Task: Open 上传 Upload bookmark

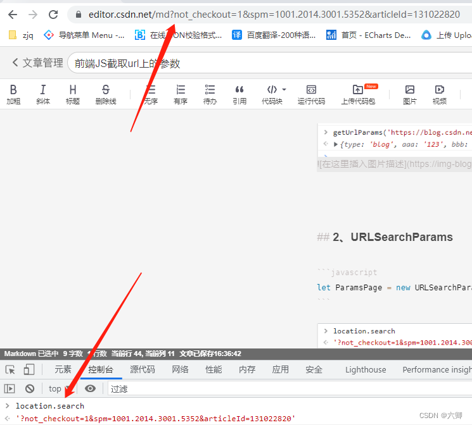Action: click(x=447, y=35)
